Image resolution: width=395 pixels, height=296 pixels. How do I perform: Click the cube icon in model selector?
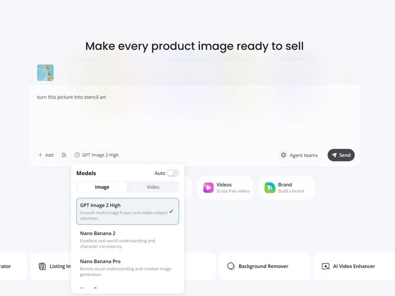click(77, 155)
